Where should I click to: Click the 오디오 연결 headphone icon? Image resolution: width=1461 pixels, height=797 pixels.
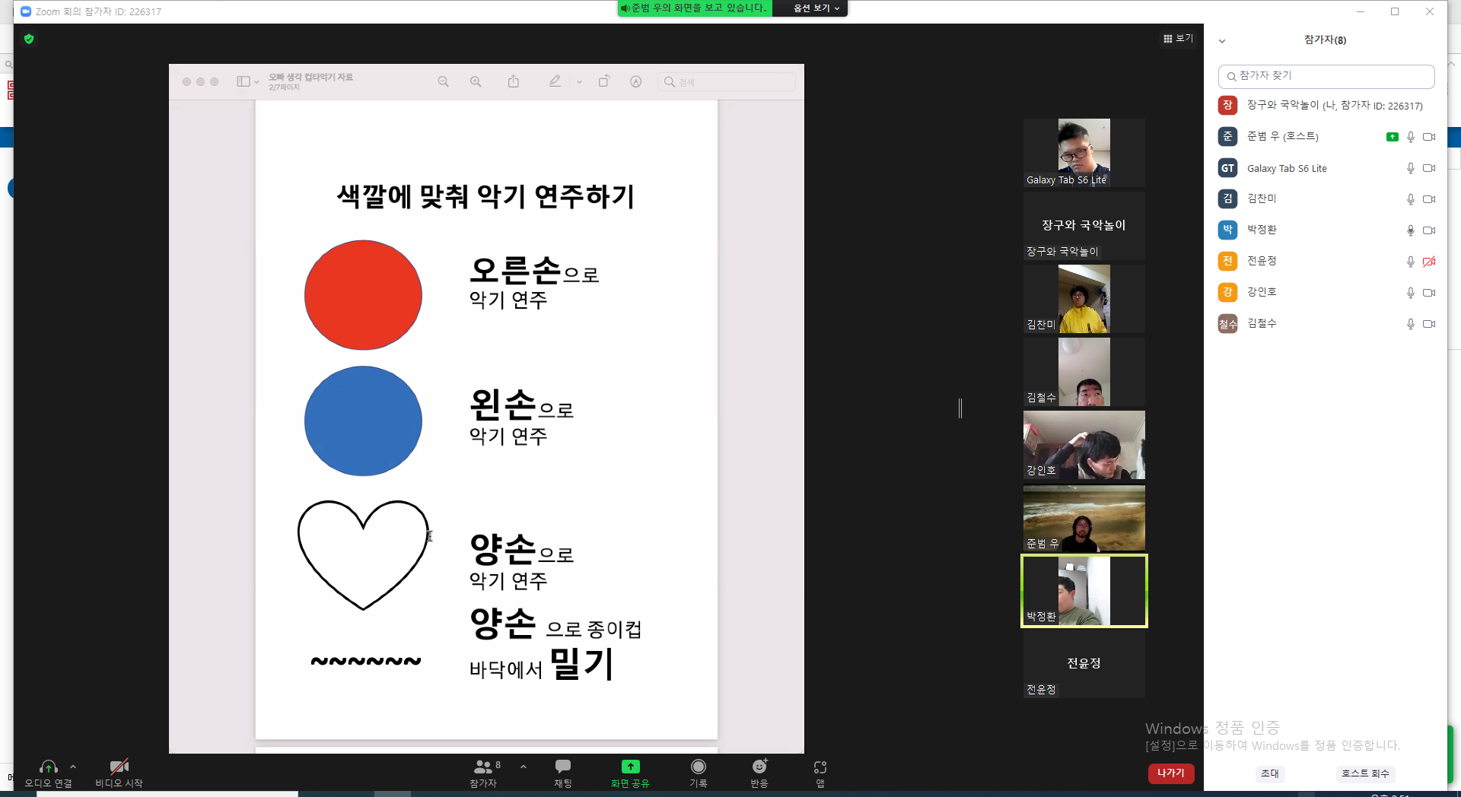pos(49,767)
